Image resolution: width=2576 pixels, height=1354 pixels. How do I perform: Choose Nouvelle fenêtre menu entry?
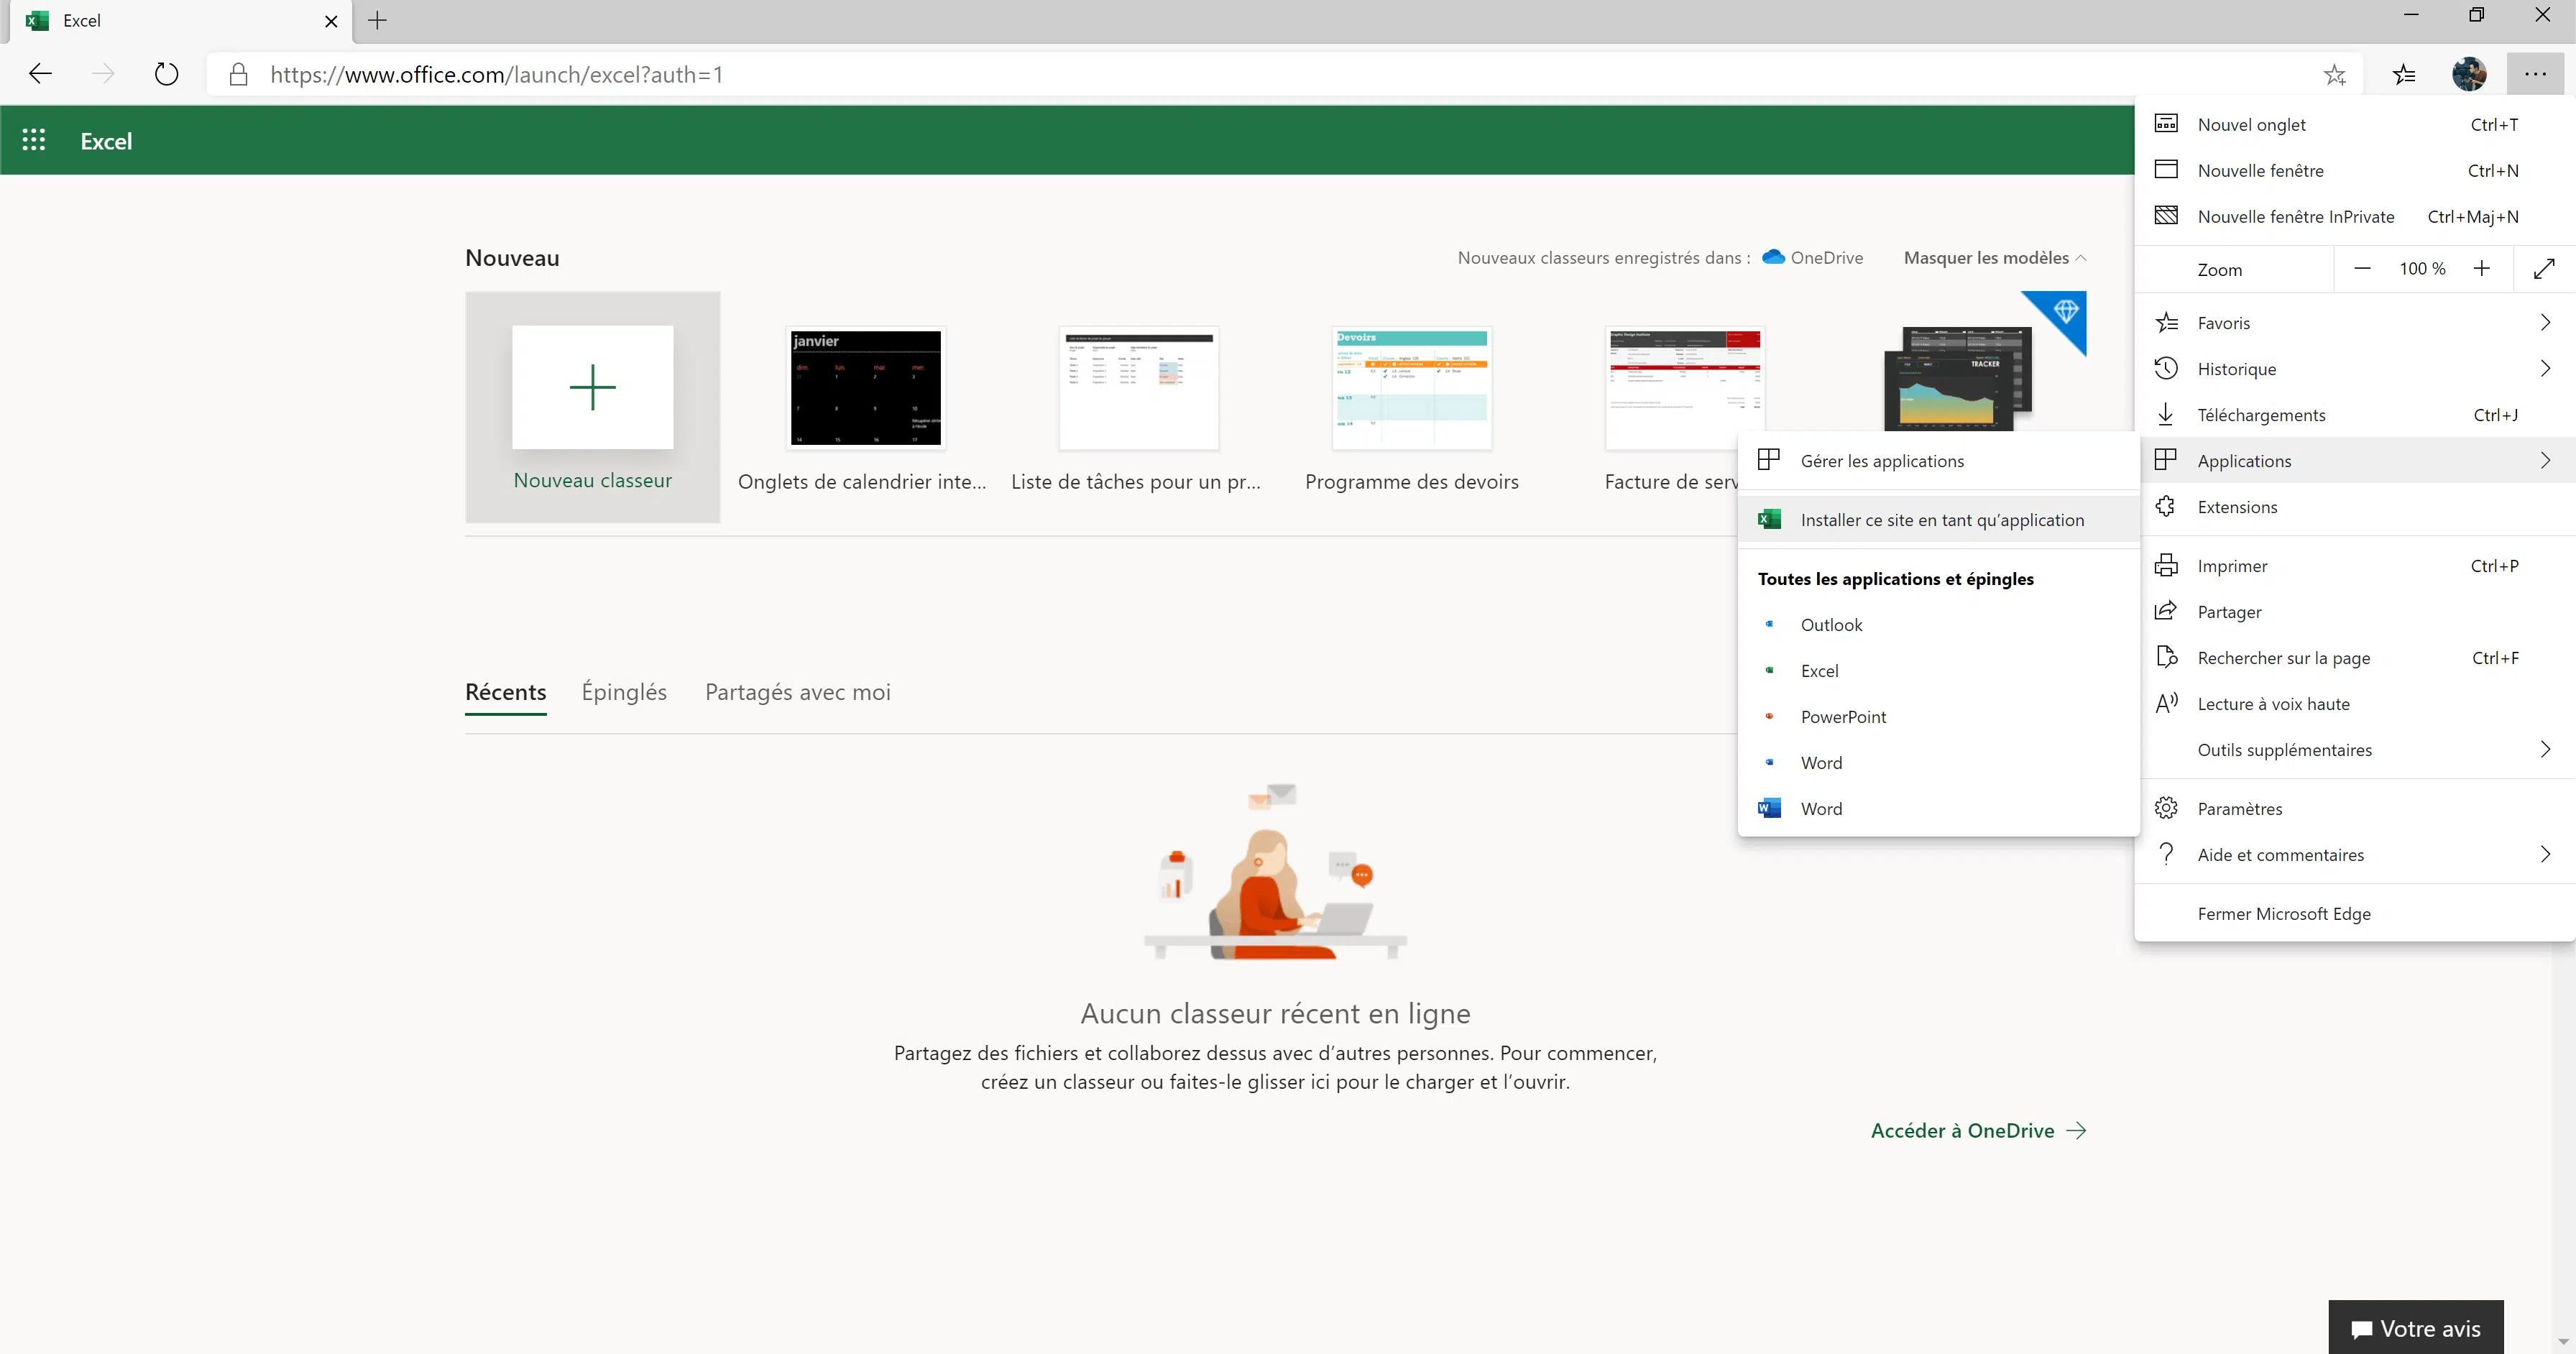pos(2355,170)
